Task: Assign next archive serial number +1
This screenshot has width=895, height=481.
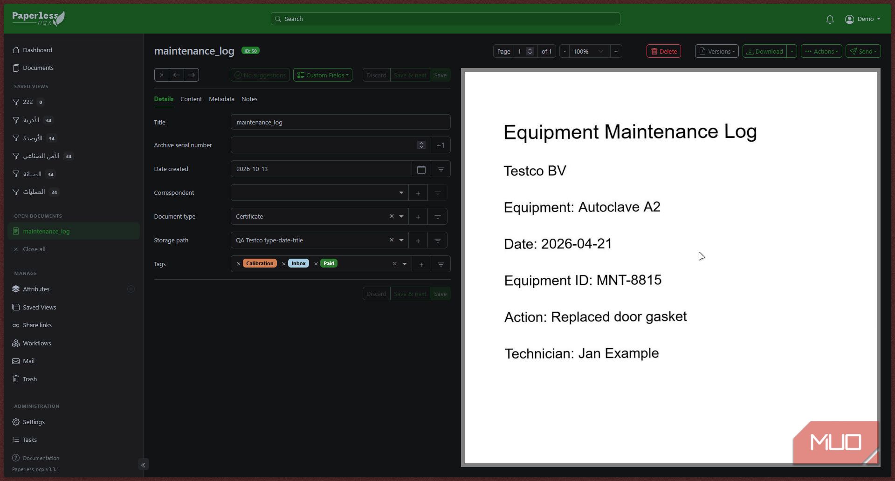Action: [x=441, y=145]
